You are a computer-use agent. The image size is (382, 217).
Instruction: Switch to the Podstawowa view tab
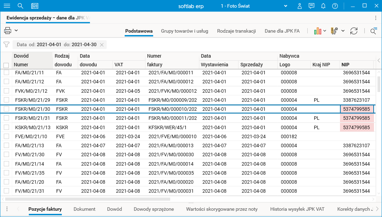(x=139, y=31)
